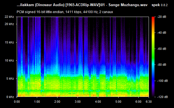Click the 4:00 time axis marker
Screen dimensions: 174x108
tap(98, 102)
